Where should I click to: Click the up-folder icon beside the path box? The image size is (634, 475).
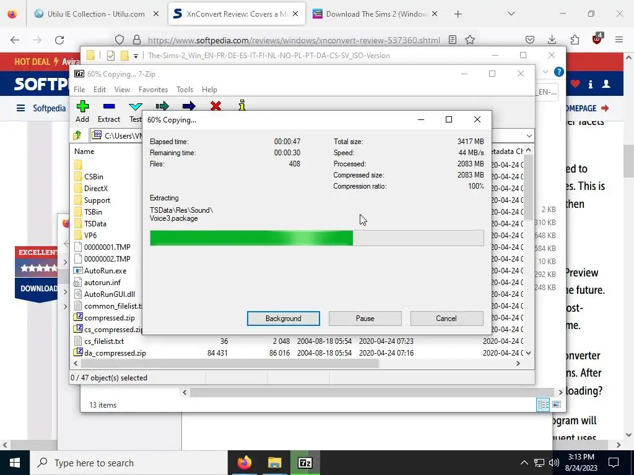click(x=77, y=135)
